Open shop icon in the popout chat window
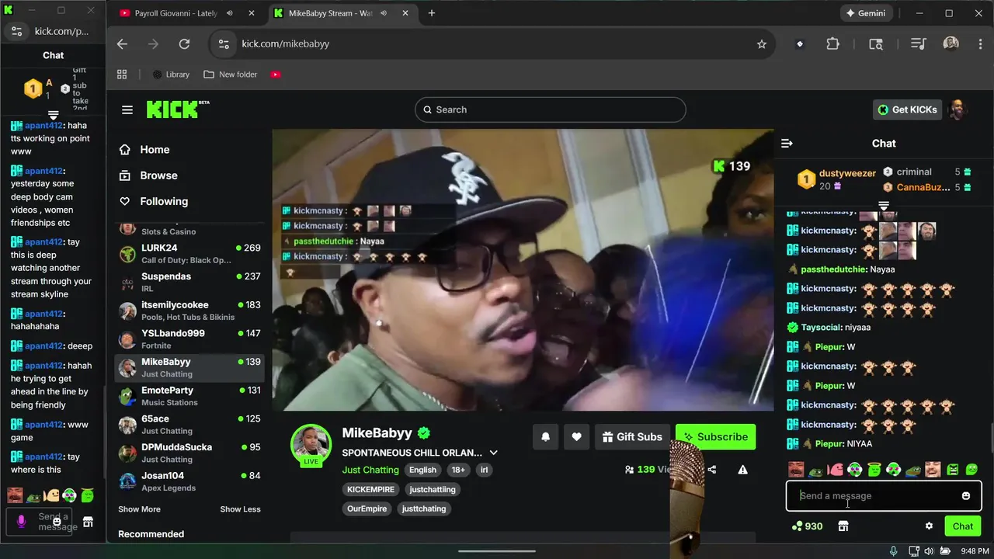The height and width of the screenshot is (559, 994). coord(89,522)
